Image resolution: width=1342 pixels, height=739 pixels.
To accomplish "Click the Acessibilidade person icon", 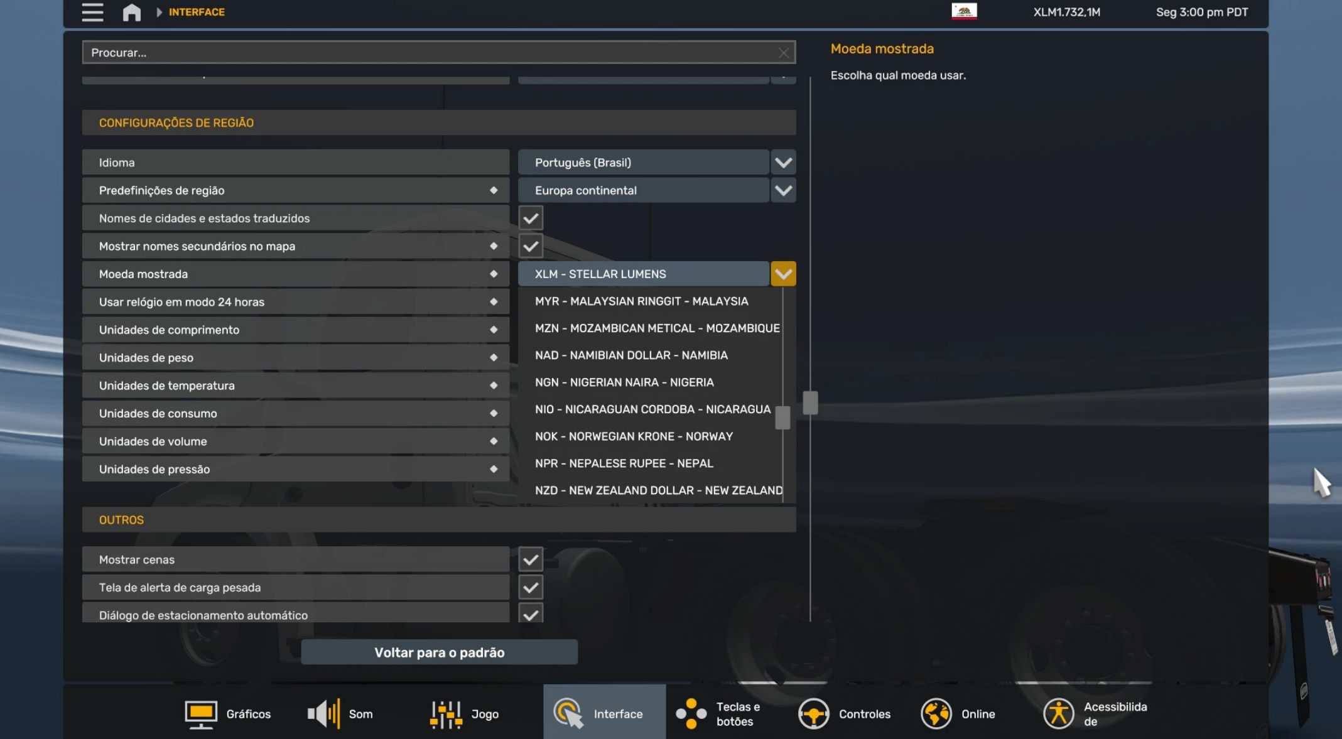I will [x=1058, y=714].
